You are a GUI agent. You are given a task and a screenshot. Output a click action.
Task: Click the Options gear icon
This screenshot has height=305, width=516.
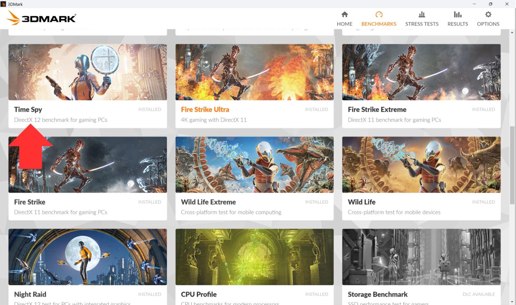[488, 14]
